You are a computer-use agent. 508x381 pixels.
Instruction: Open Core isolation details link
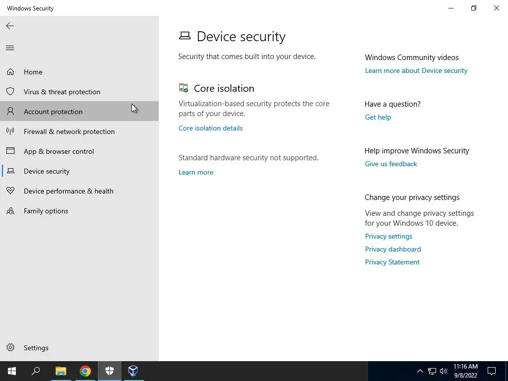click(x=210, y=128)
